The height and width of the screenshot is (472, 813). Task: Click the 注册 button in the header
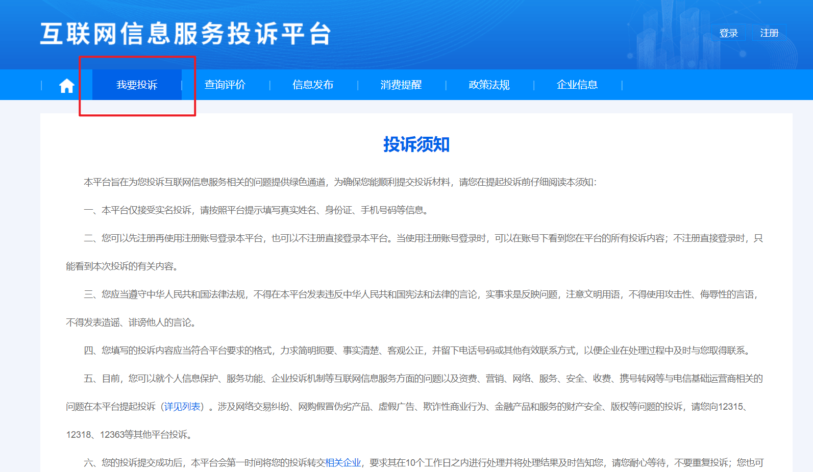point(769,33)
